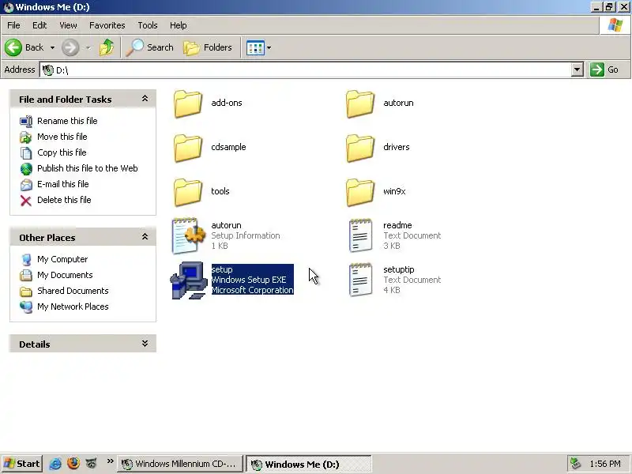Open the Help menu
Screen dimensions: 632x474
[x=179, y=25]
